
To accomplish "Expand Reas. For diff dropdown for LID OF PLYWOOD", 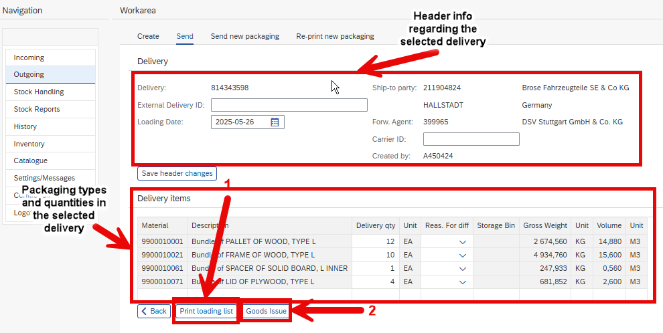I will (x=463, y=282).
